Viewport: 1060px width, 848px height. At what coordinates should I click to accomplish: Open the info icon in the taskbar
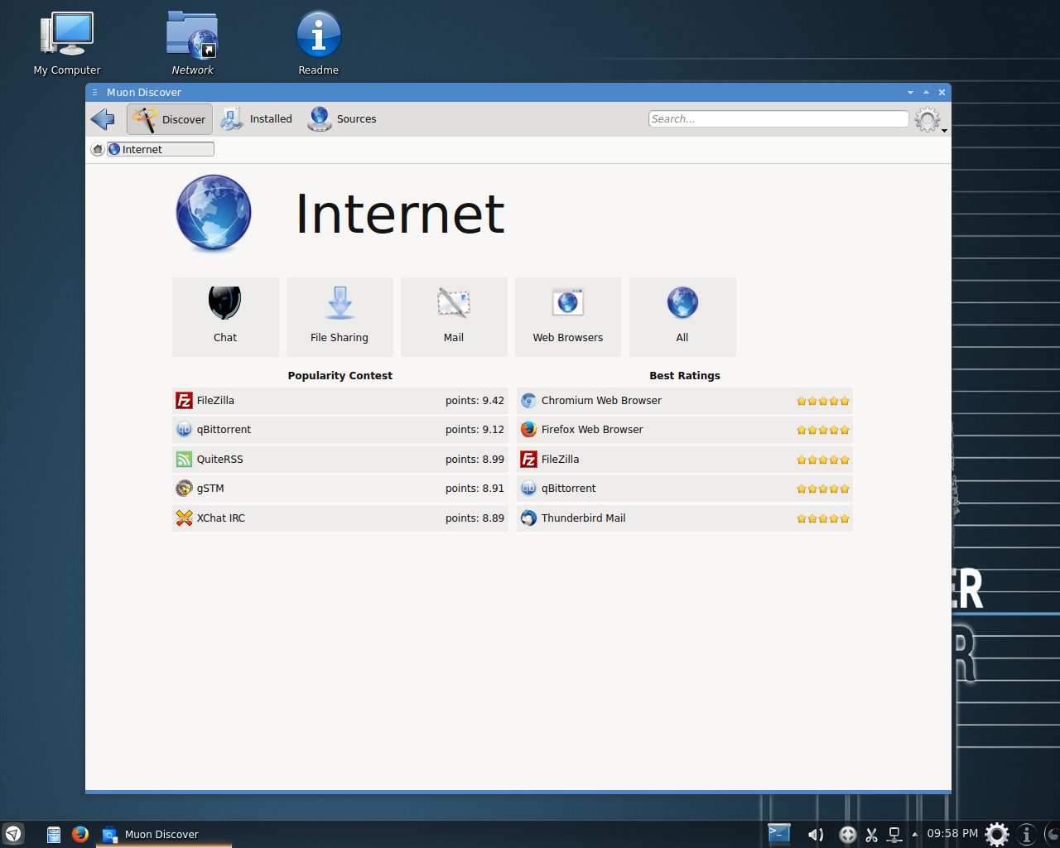[x=1026, y=834]
